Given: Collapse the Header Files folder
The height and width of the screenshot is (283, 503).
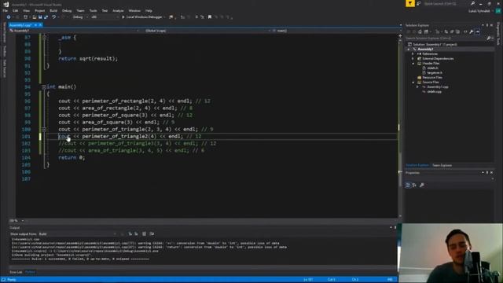Looking at the screenshot, I should click(x=413, y=64).
